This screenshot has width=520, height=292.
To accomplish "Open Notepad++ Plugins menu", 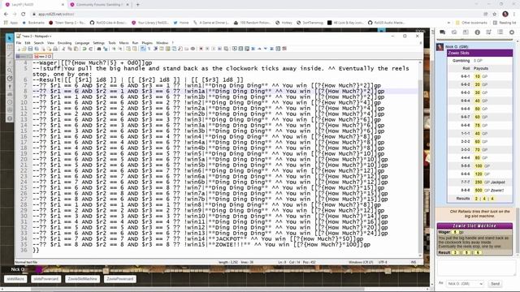I will (x=147, y=43).
